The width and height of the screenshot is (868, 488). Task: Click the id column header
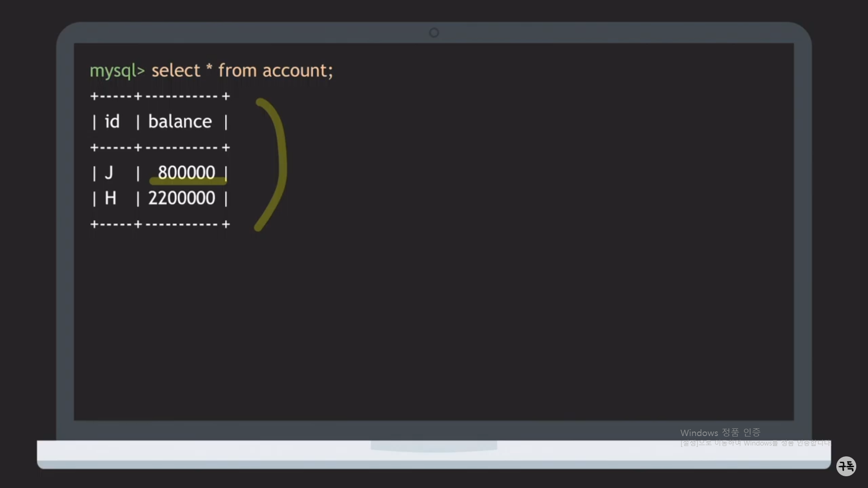click(112, 122)
